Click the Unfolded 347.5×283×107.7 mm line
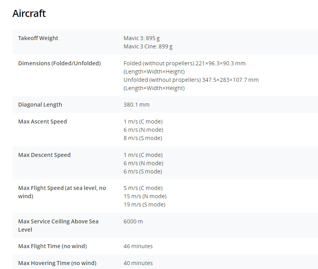The width and height of the screenshot is (318, 269). coord(191,80)
